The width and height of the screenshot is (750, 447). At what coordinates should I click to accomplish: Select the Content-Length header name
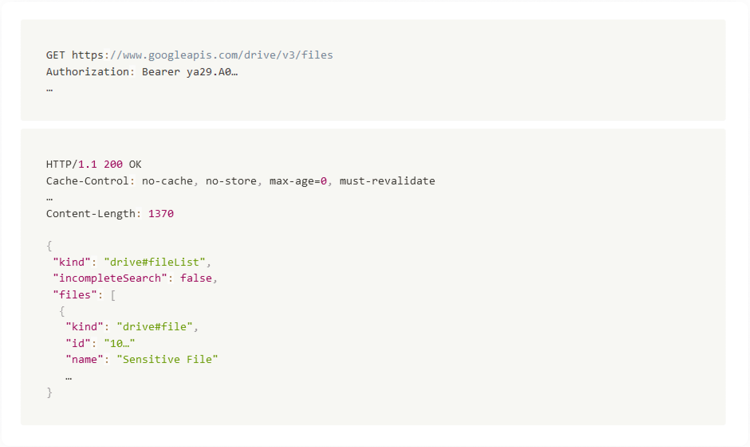pos(91,214)
